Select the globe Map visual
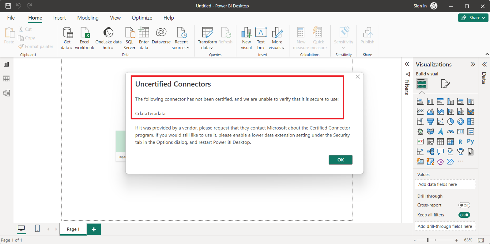 tap(420, 132)
